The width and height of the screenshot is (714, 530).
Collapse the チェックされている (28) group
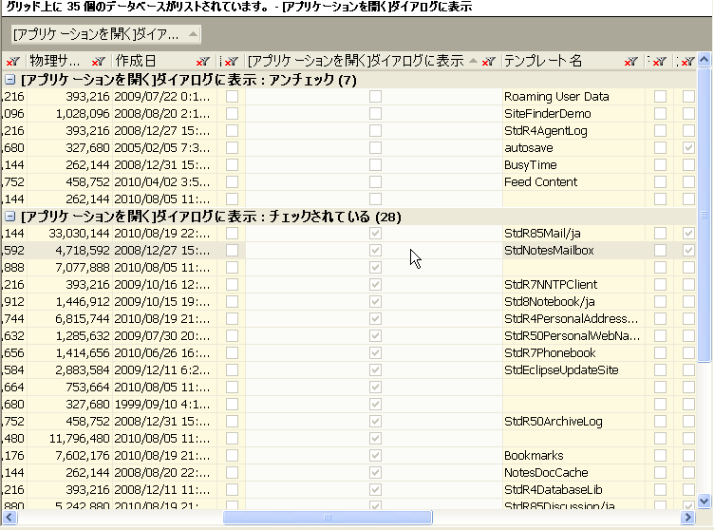(x=10, y=217)
